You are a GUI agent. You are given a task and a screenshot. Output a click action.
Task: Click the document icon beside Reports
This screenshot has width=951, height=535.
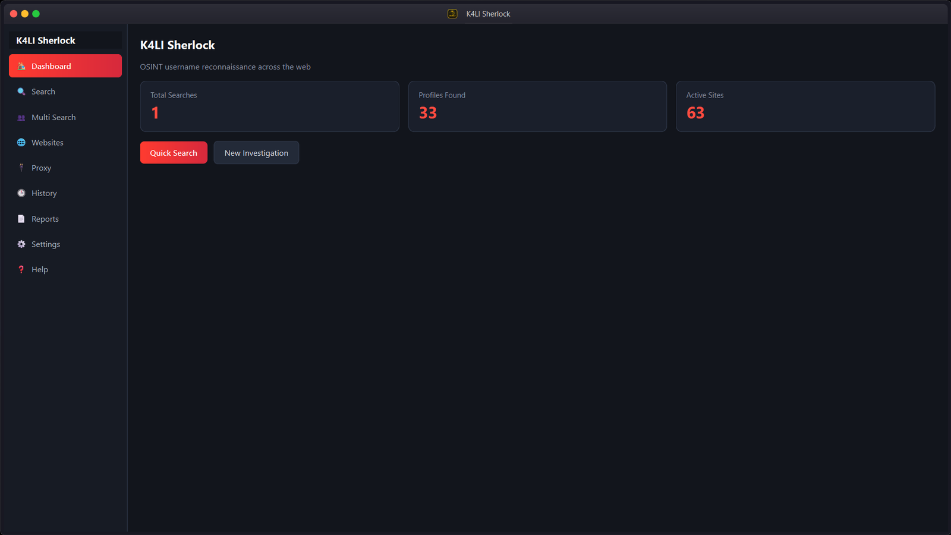(x=21, y=219)
